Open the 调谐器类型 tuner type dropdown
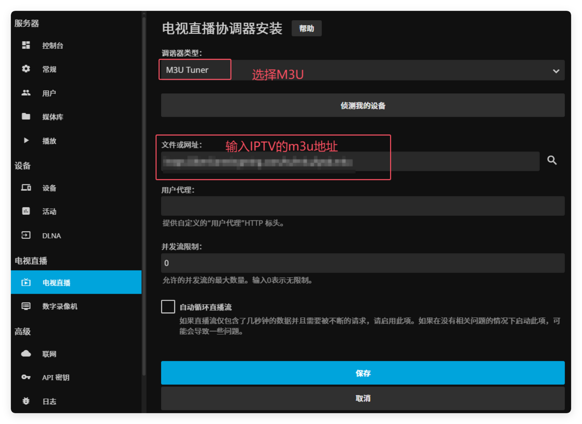 coord(556,70)
